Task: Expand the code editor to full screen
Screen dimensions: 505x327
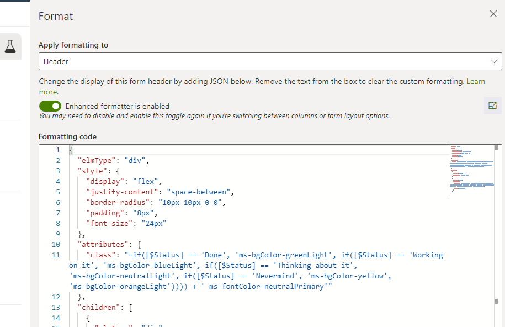Action: coord(492,106)
